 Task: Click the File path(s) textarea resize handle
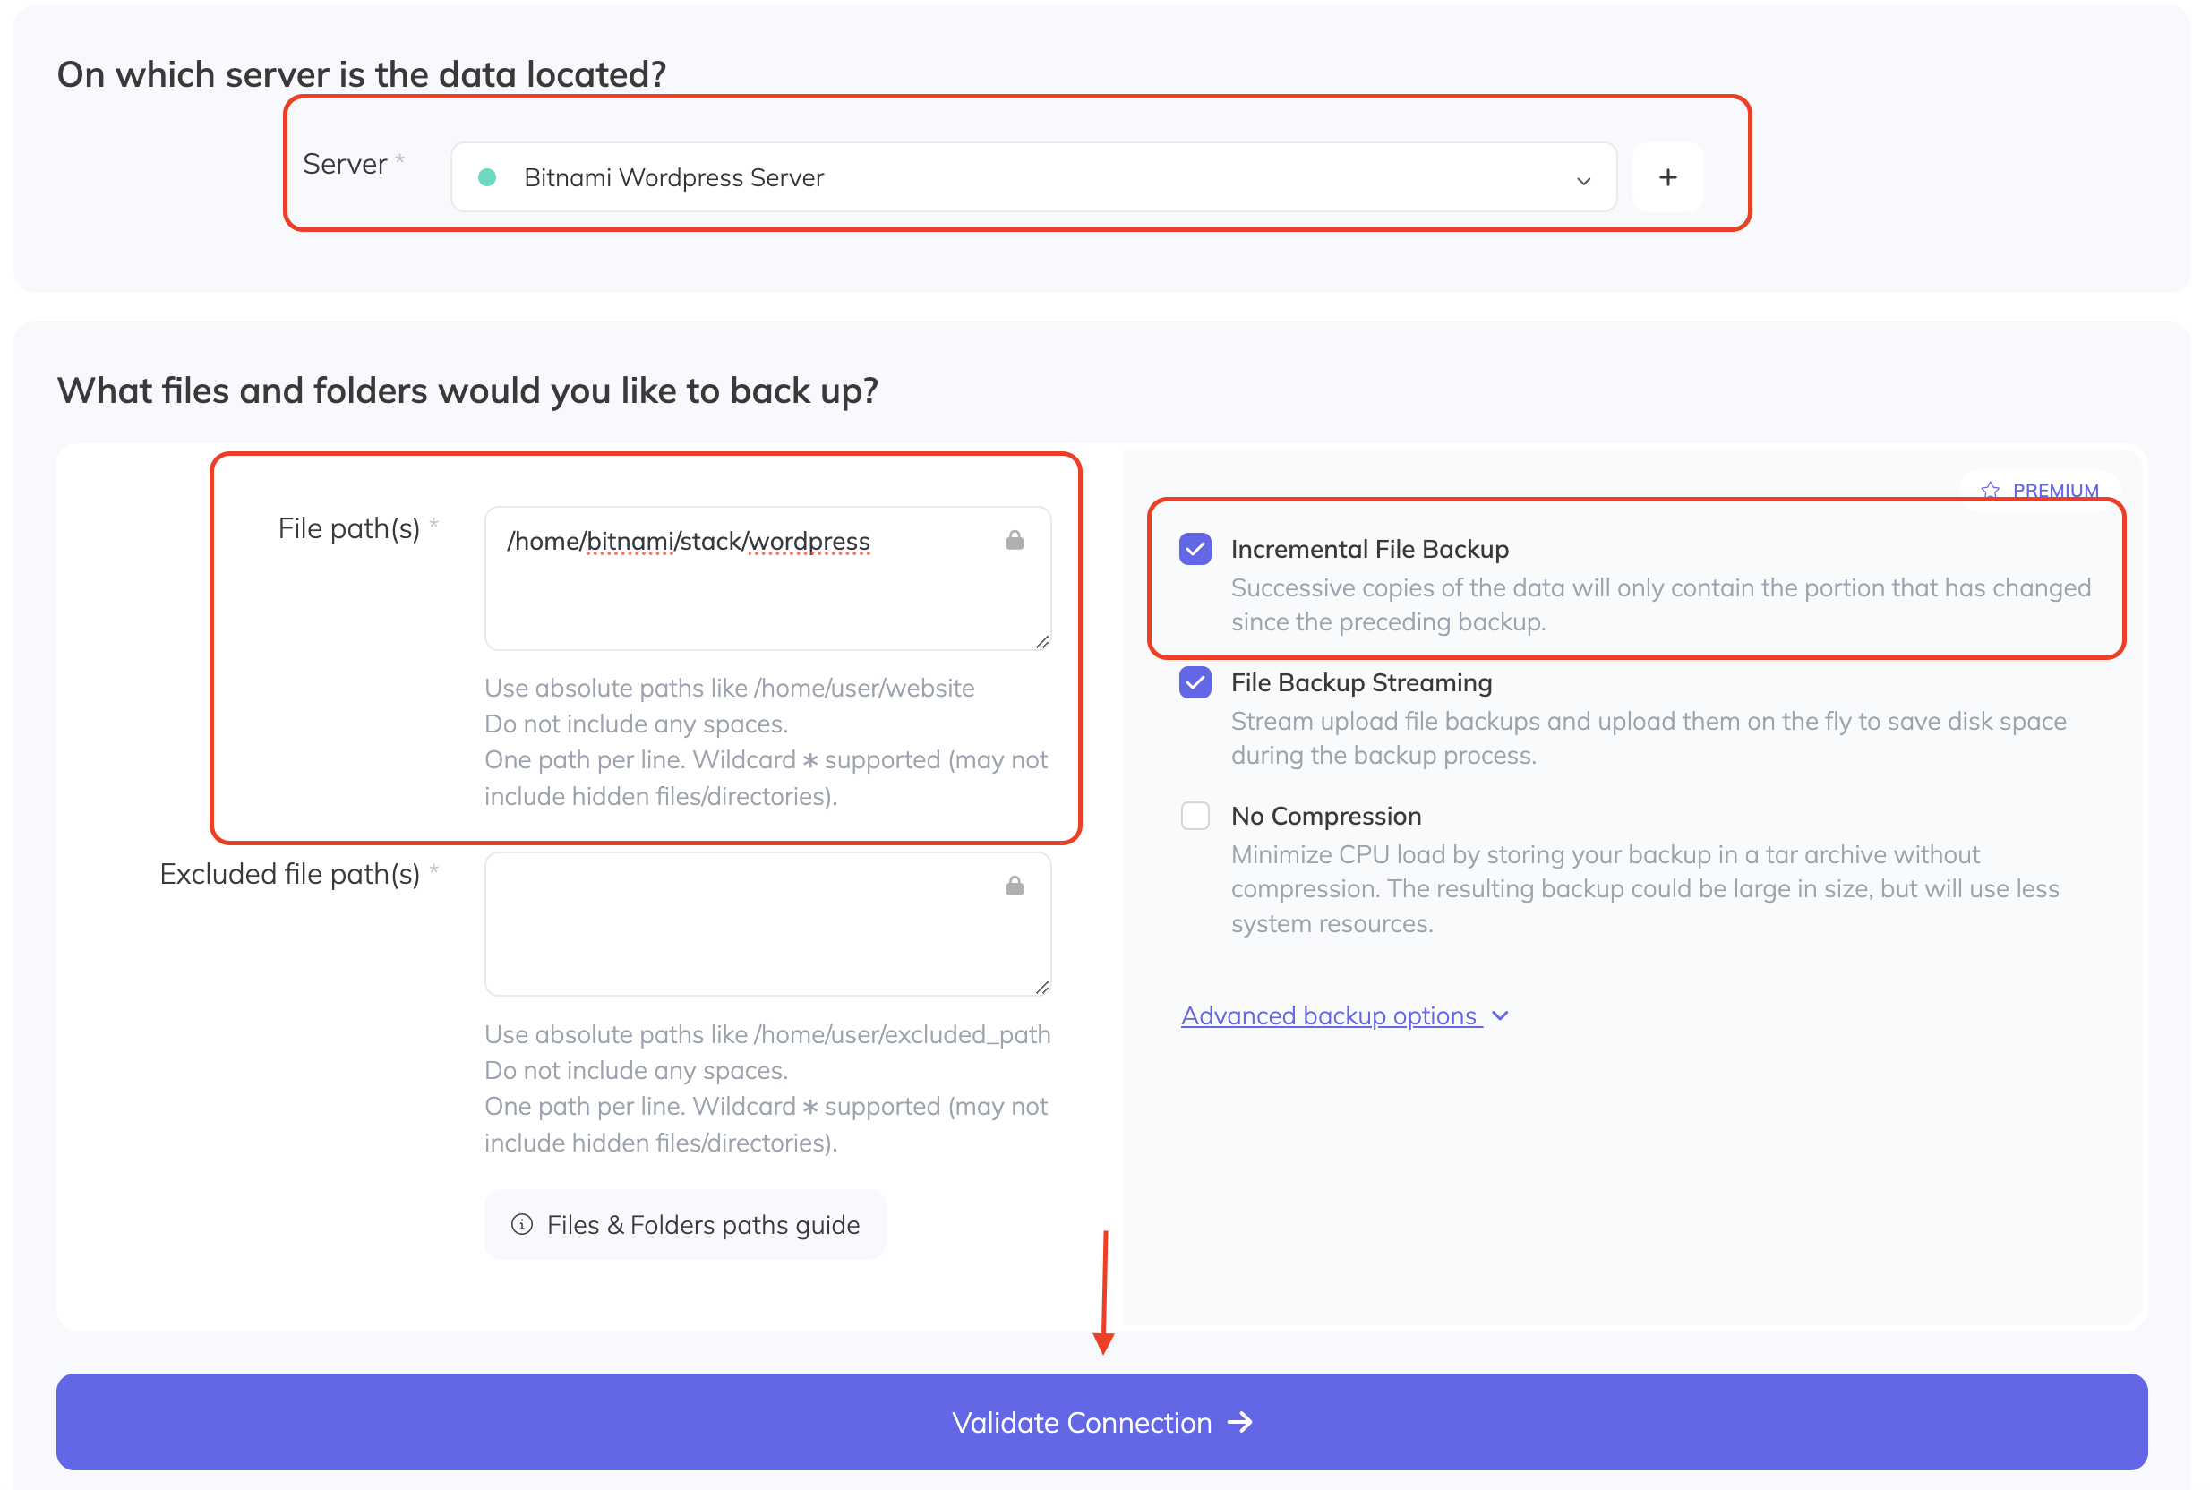tap(1041, 641)
